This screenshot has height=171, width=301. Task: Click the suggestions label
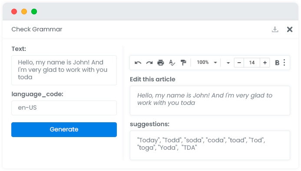(x=149, y=124)
